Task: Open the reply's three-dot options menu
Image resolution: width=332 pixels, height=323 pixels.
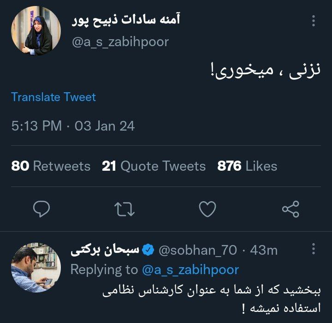Action: pos(314,249)
